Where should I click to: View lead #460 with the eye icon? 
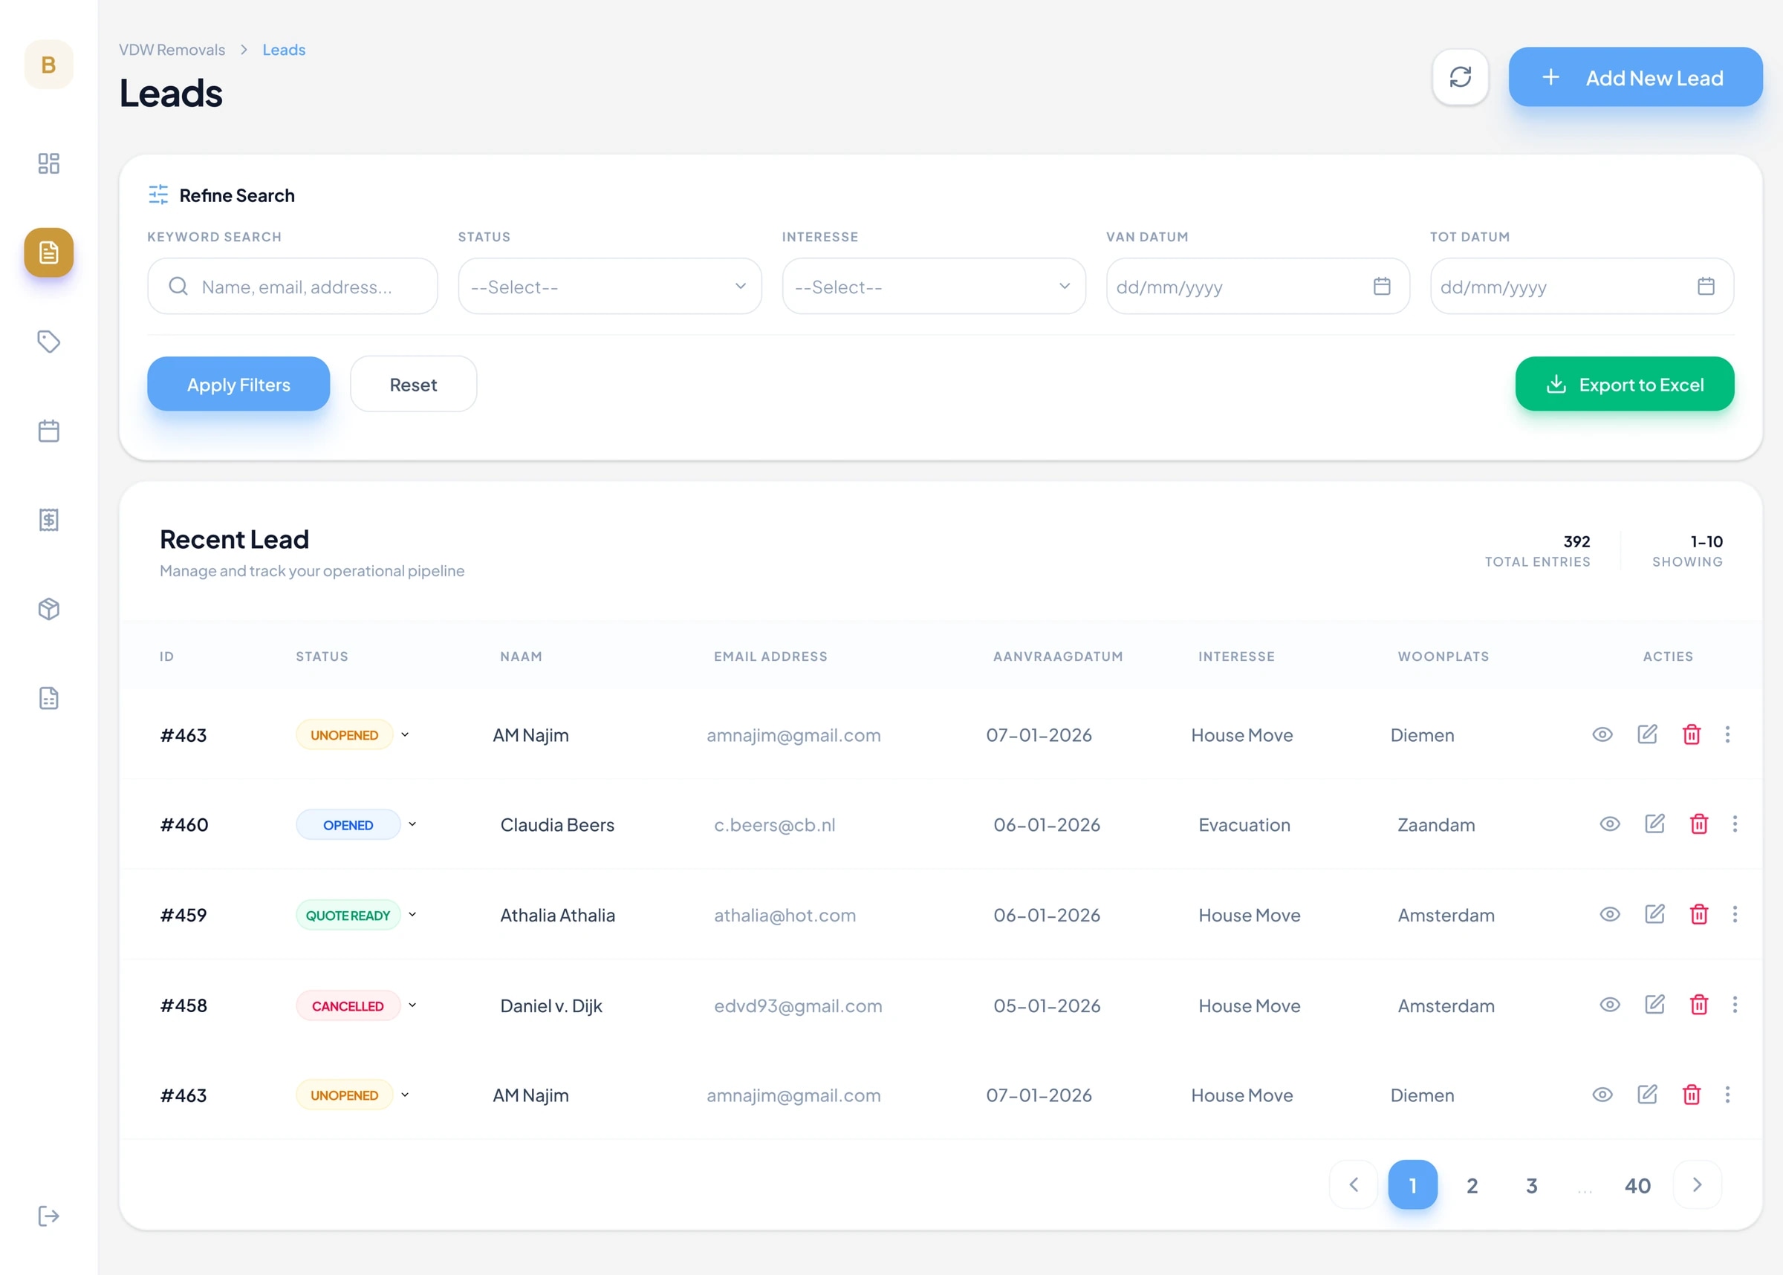(1609, 824)
